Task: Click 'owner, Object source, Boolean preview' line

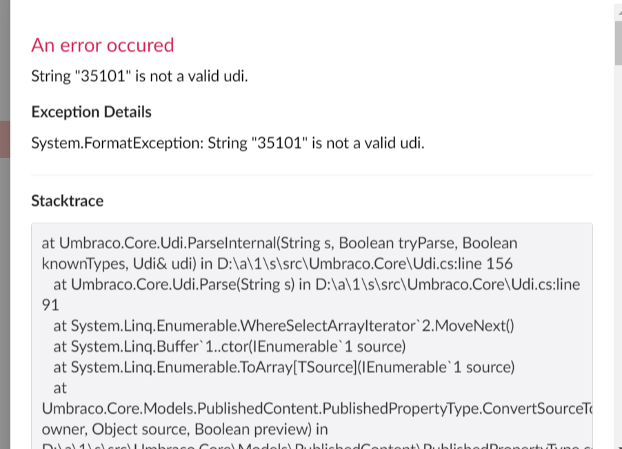Action: (185, 429)
